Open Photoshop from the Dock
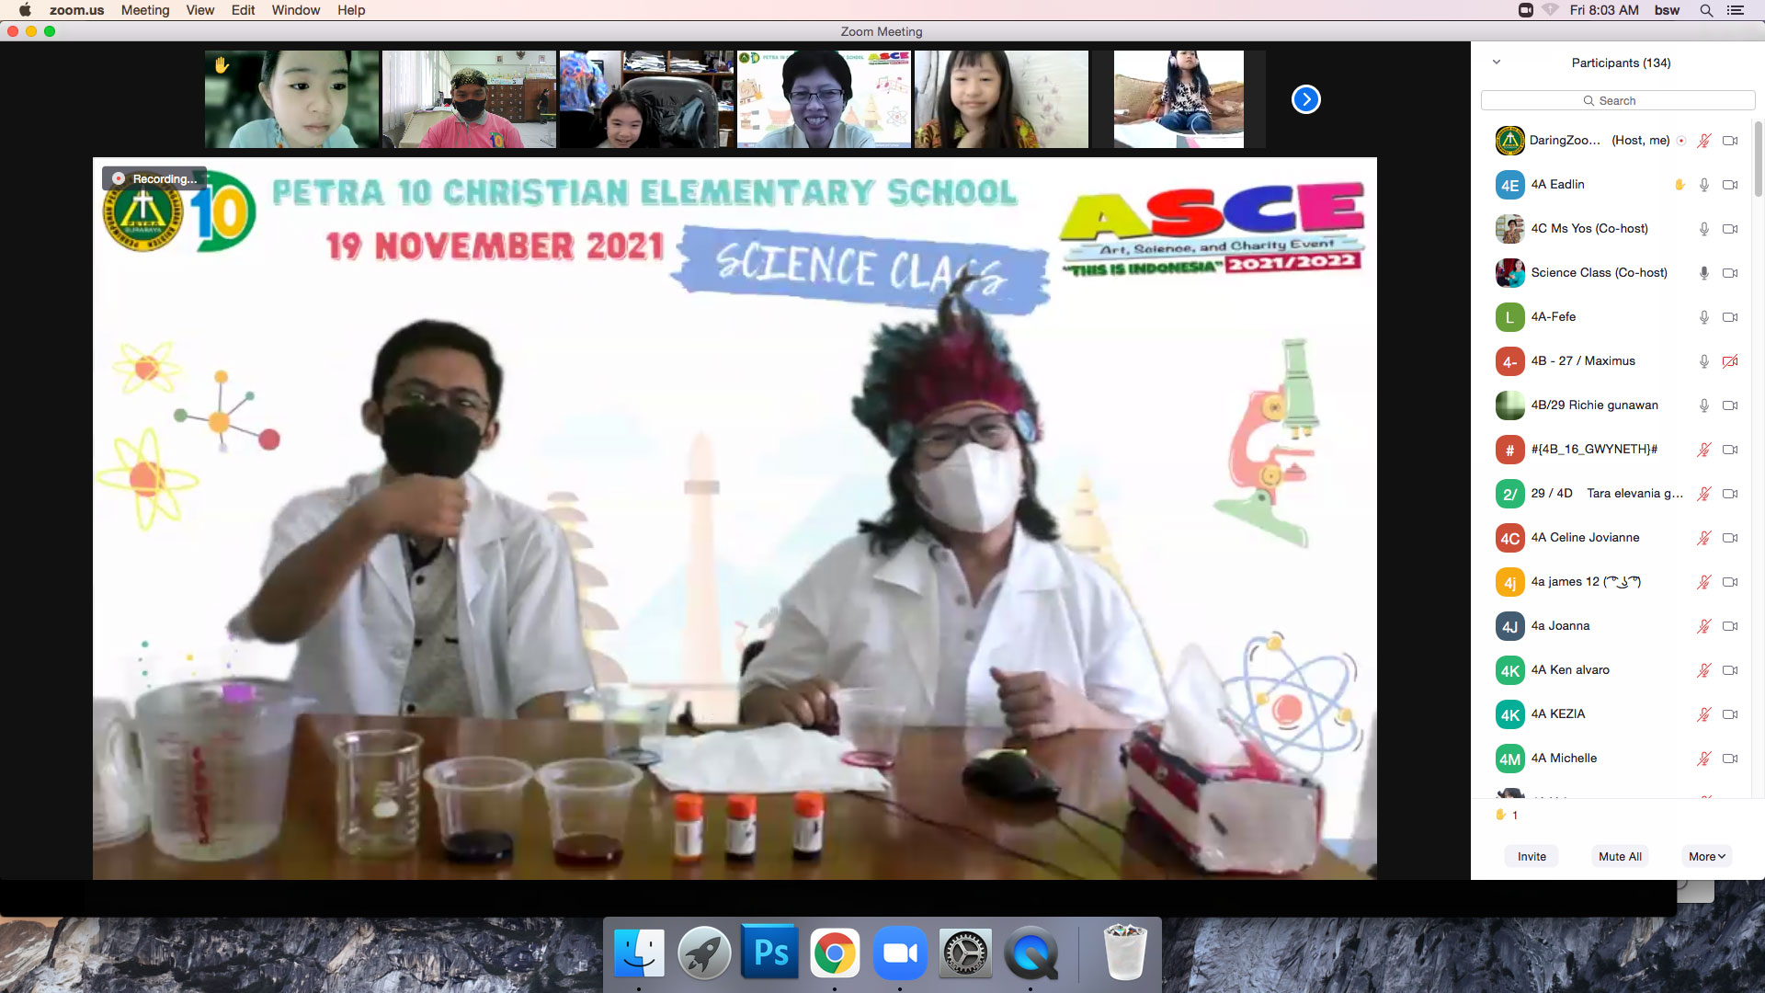 [769, 953]
